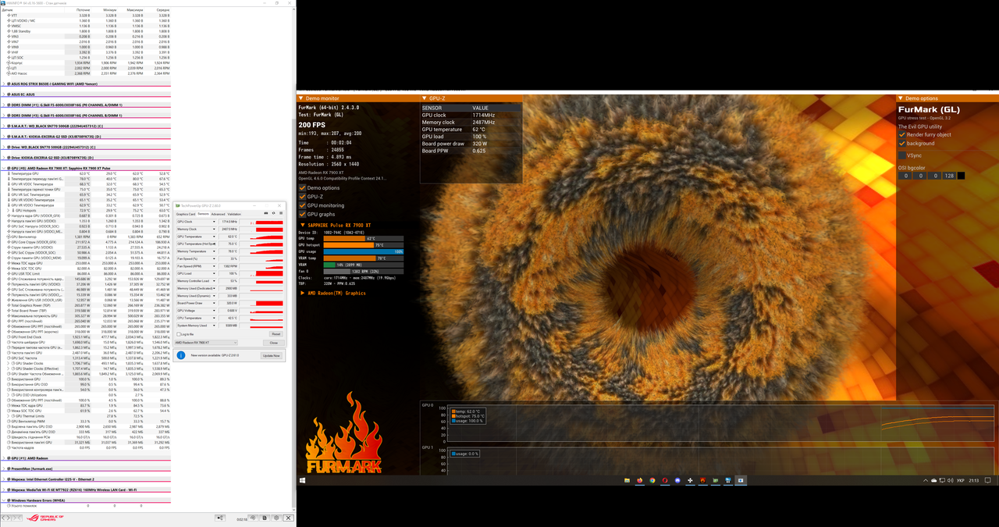Open File Explorer from taskbar
Viewport: 999px width, 527px height.
pyautogui.click(x=627, y=480)
